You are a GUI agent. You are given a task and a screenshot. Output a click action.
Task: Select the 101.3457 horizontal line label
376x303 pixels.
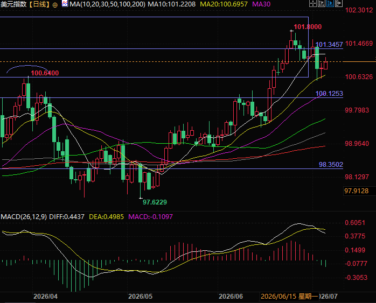pyautogui.click(x=329, y=45)
